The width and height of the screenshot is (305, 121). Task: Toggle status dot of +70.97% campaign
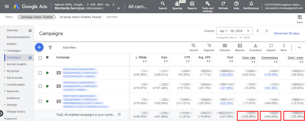47,86
